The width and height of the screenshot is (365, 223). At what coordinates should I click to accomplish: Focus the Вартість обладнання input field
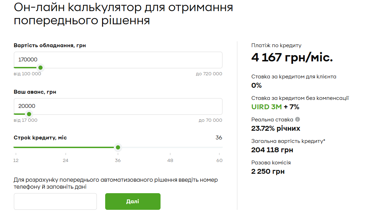118,59
